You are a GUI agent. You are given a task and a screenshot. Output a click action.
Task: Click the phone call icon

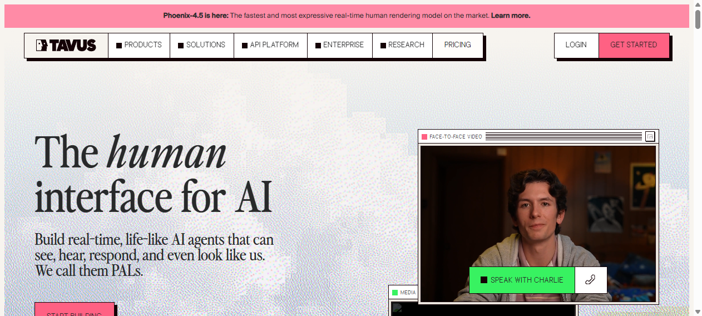(x=591, y=280)
